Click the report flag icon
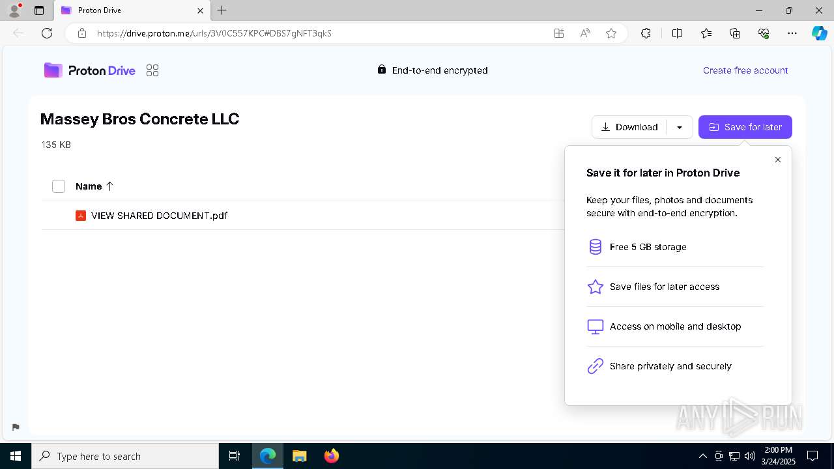Screen dimensions: 834x469 pos(16,427)
